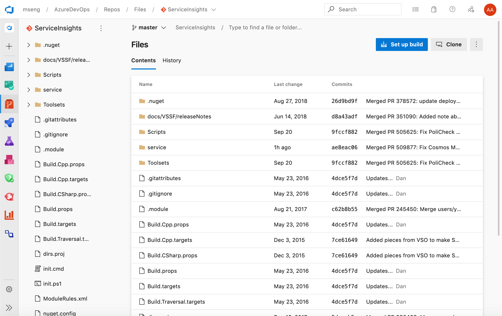This screenshot has height=316, width=502.
Task: Click the three-dot menu next to Clone button
Action: (476, 45)
